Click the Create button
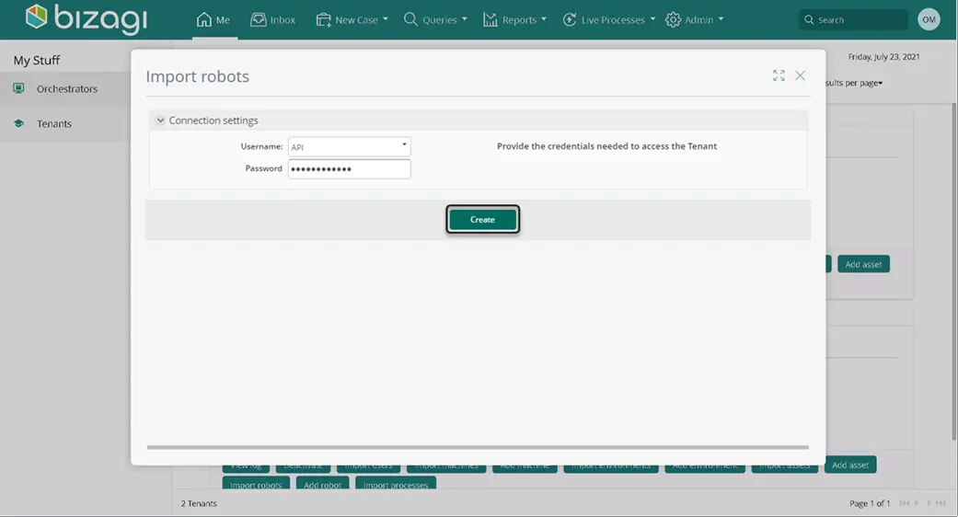The height and width of the screenshot is (517, 958). 482,219
